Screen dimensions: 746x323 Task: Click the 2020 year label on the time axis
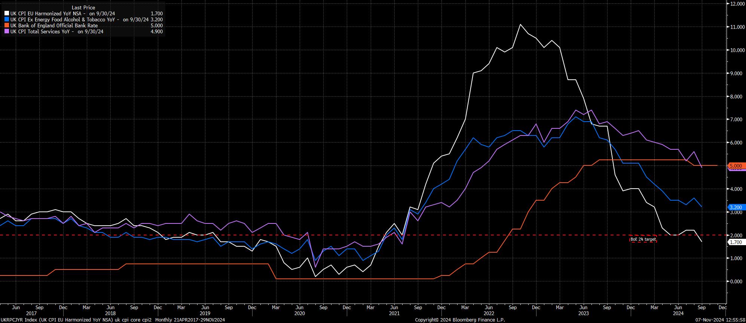pyautogui.click(x=299, y=313)
